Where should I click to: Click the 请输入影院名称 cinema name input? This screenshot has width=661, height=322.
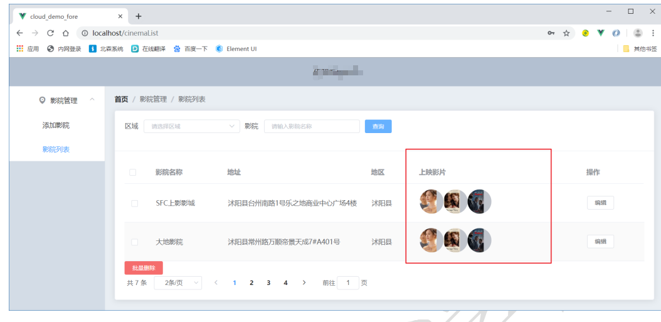coord(312,126)
